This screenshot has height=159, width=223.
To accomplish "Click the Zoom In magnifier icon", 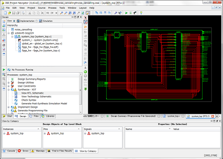I will [61, 13].
